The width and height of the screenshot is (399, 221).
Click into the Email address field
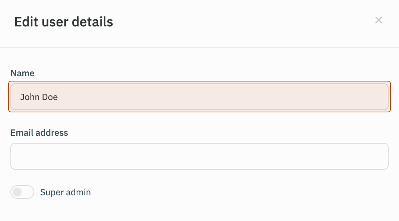(199, 156)
